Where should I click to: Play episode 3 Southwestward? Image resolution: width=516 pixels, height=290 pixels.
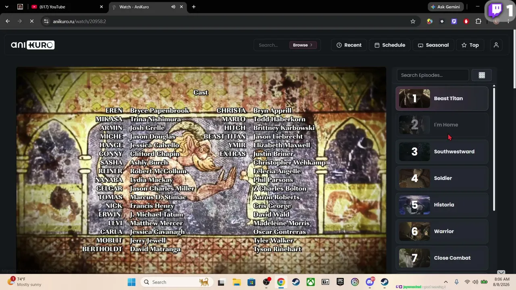tap(442, 152)
